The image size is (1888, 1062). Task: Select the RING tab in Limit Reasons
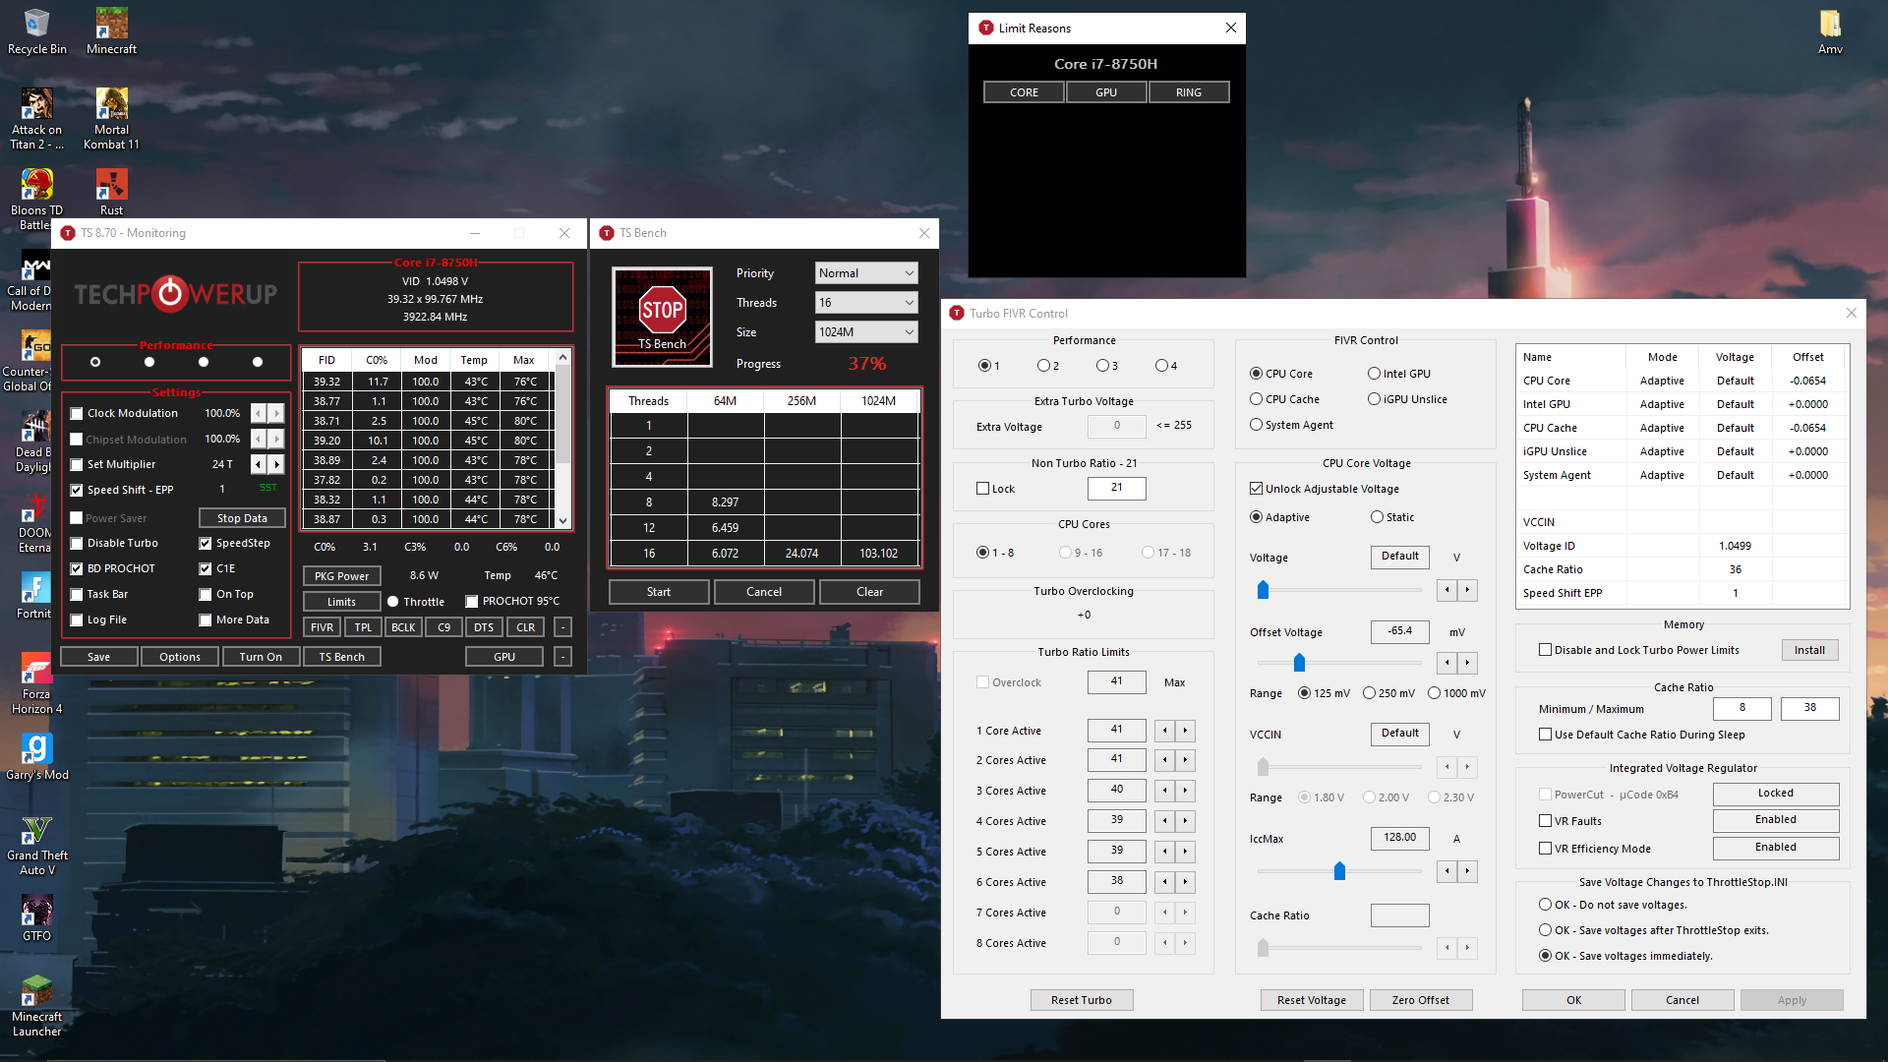coord(1188,92)
